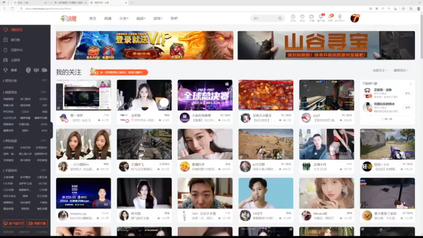Expand the 分类 dropdown in navigation
Screen dimensions: 423x238
click(x=124, y=19)
